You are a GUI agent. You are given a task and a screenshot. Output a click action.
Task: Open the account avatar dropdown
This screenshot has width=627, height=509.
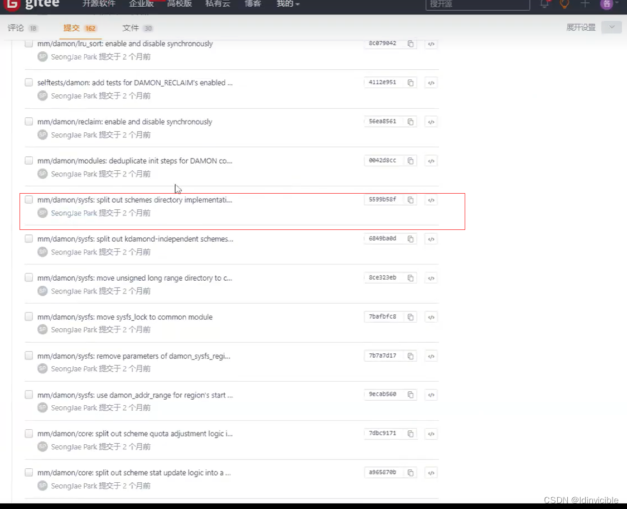point(606,4)
